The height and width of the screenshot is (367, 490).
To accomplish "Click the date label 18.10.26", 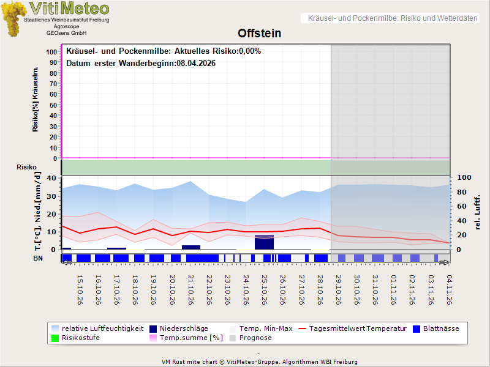I will (135, 289).
